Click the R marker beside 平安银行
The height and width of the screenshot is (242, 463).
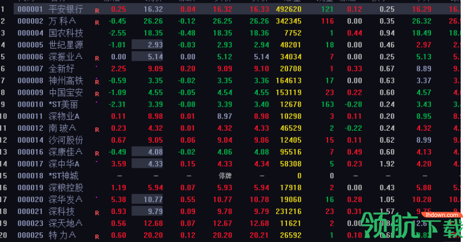[x=97, y=11]
